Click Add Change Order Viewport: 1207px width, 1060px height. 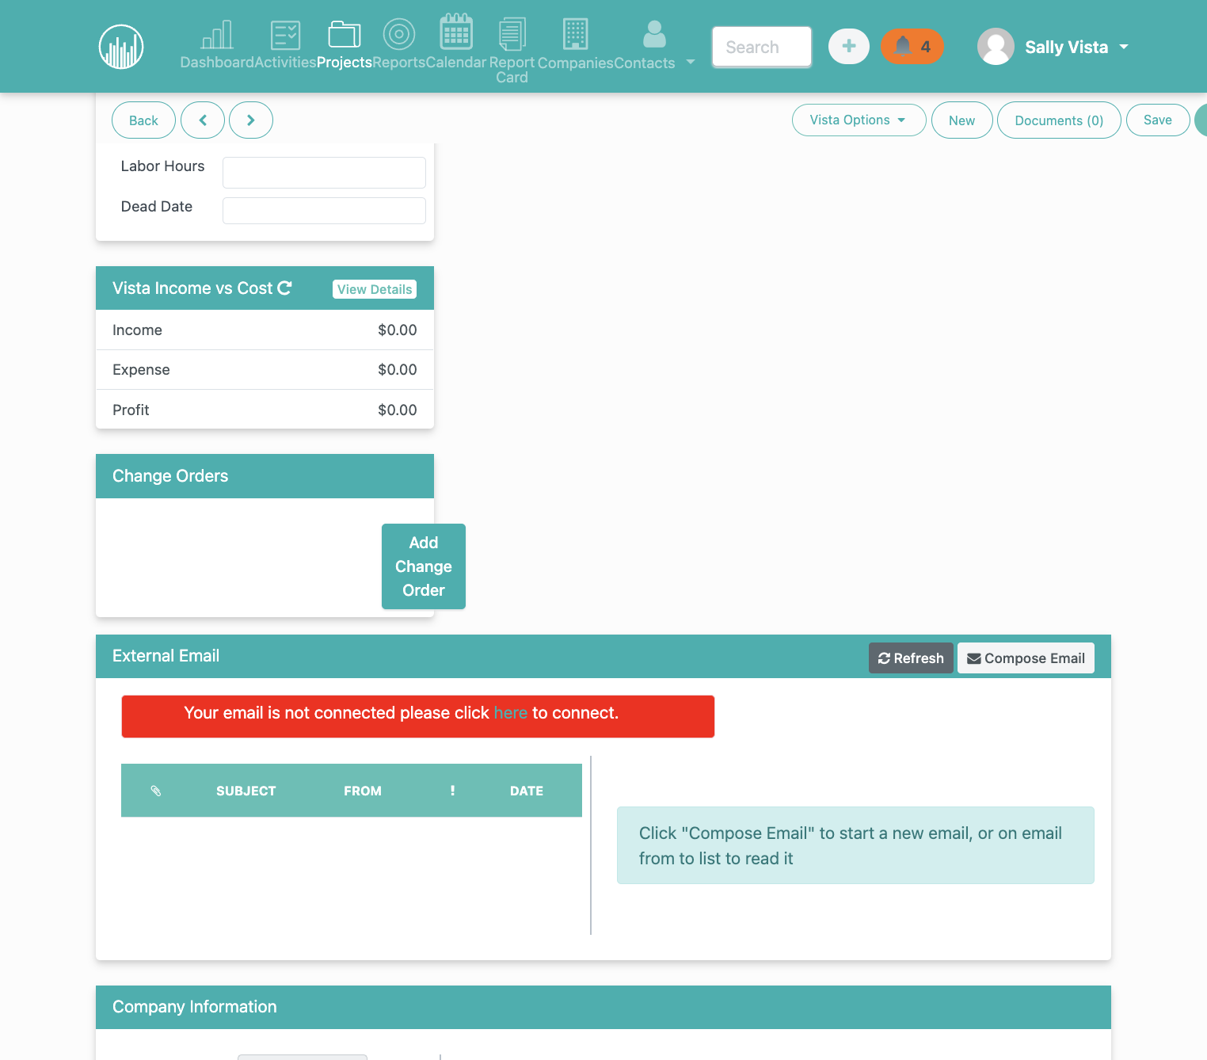[424, 566]
